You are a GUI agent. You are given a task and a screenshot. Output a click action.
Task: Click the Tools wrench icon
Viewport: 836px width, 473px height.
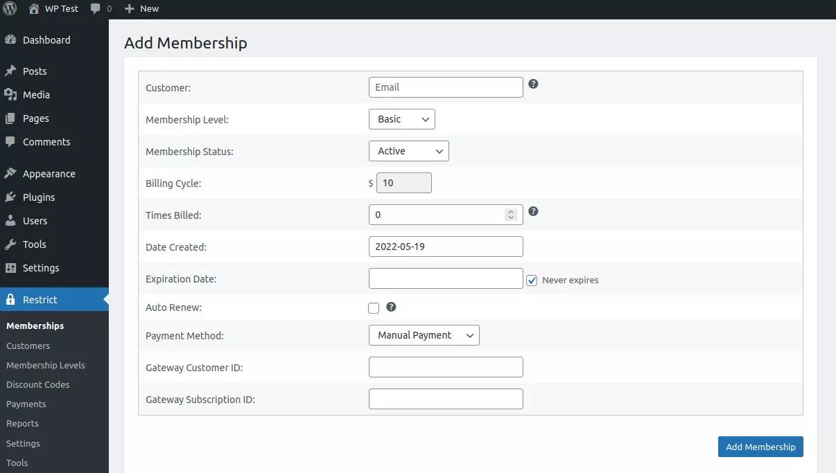click(x=10, y=244)
